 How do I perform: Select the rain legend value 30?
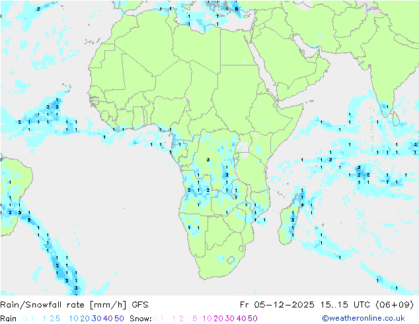[96, 319]
